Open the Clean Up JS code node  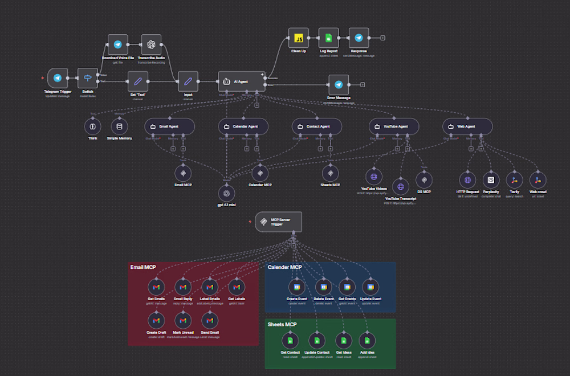click(299, 38)
